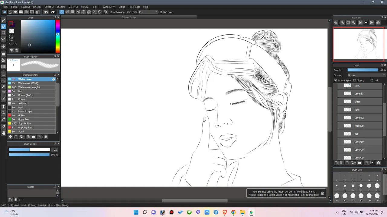Open the Blending mode dropdown
This screenshot has width=387, height=217.
click(366, 75)
